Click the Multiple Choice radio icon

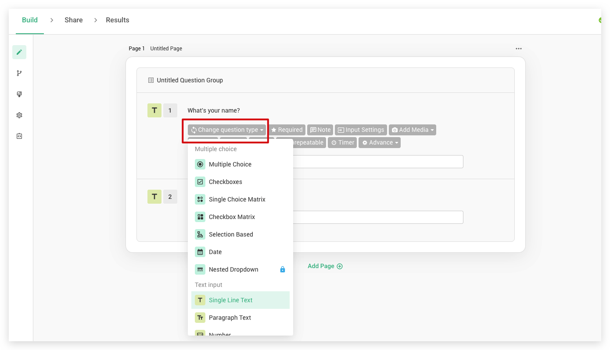(x=200, y=164)
